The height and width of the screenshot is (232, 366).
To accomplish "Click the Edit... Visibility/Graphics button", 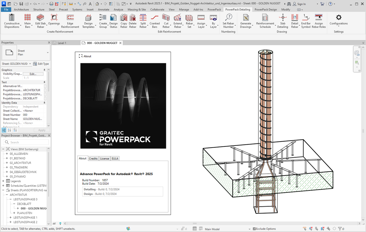I will click(x=33, y=74).
